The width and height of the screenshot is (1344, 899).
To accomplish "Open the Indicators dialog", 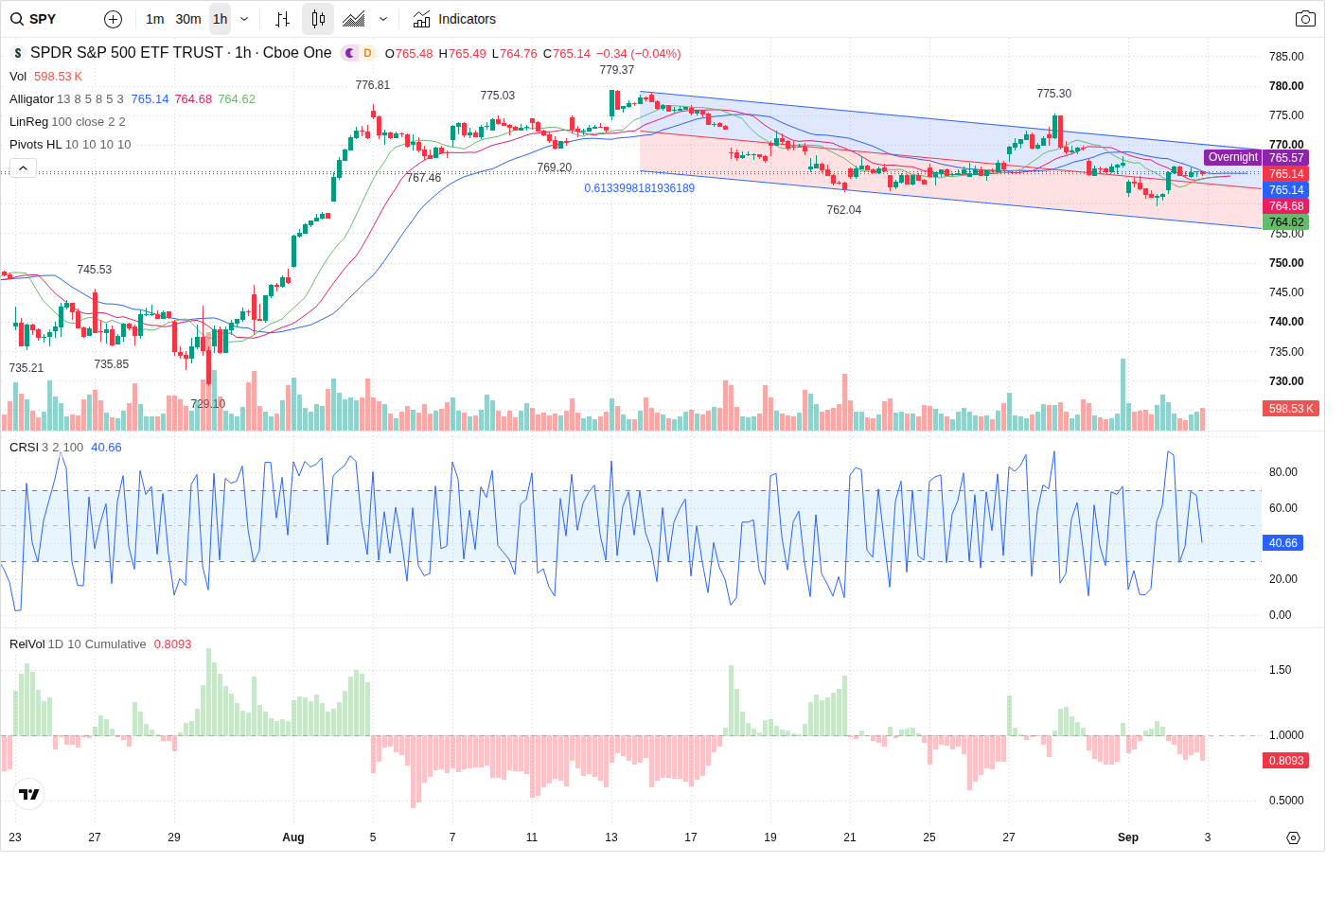I will coord(454,19).
